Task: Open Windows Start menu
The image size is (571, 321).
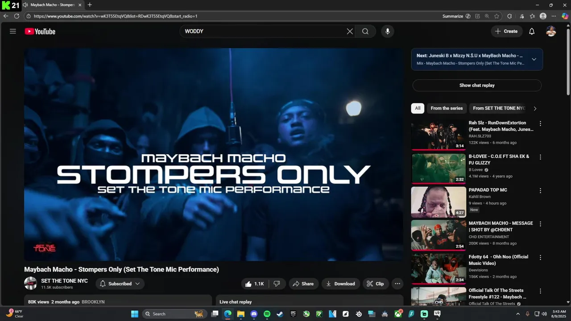Action: coord(135,314)
